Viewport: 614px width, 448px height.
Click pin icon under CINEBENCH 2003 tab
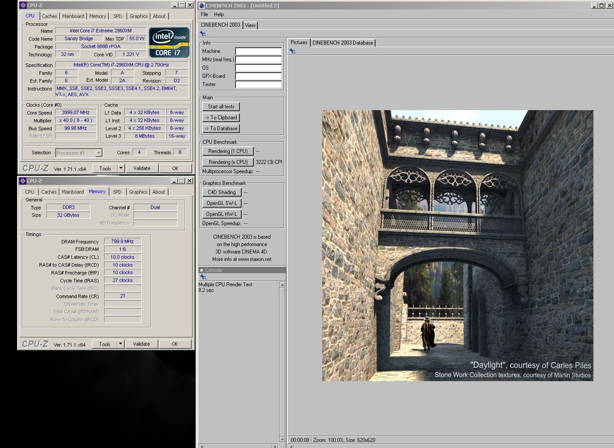point(203,34)
